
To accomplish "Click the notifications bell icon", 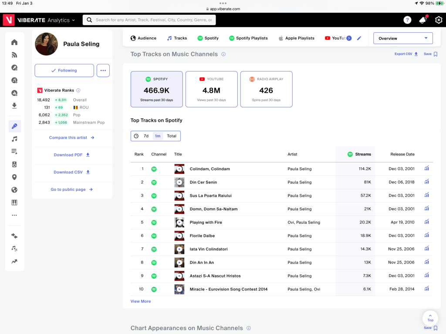I will (x=422, y=20).
